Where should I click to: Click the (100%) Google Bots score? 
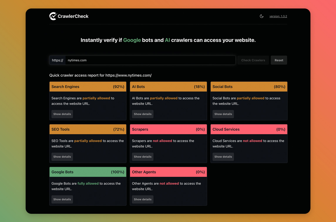pyautogui.click(x=118, y=172)
